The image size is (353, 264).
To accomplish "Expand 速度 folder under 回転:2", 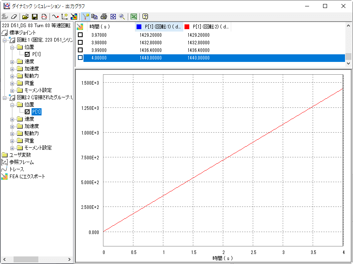I will (12, 119).
